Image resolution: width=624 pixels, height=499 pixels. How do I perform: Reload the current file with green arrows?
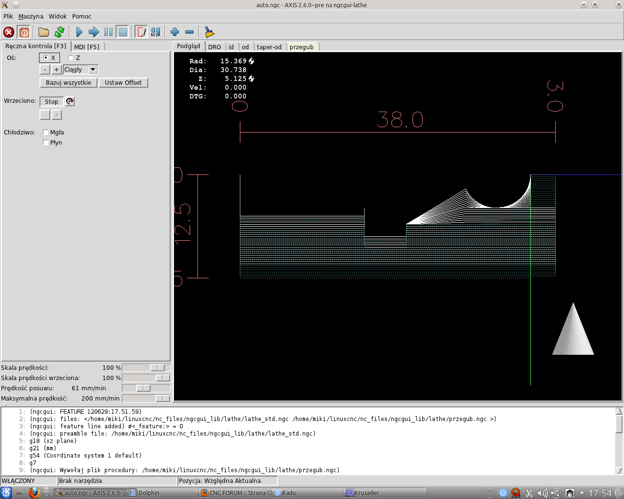(x=59, y=32)
